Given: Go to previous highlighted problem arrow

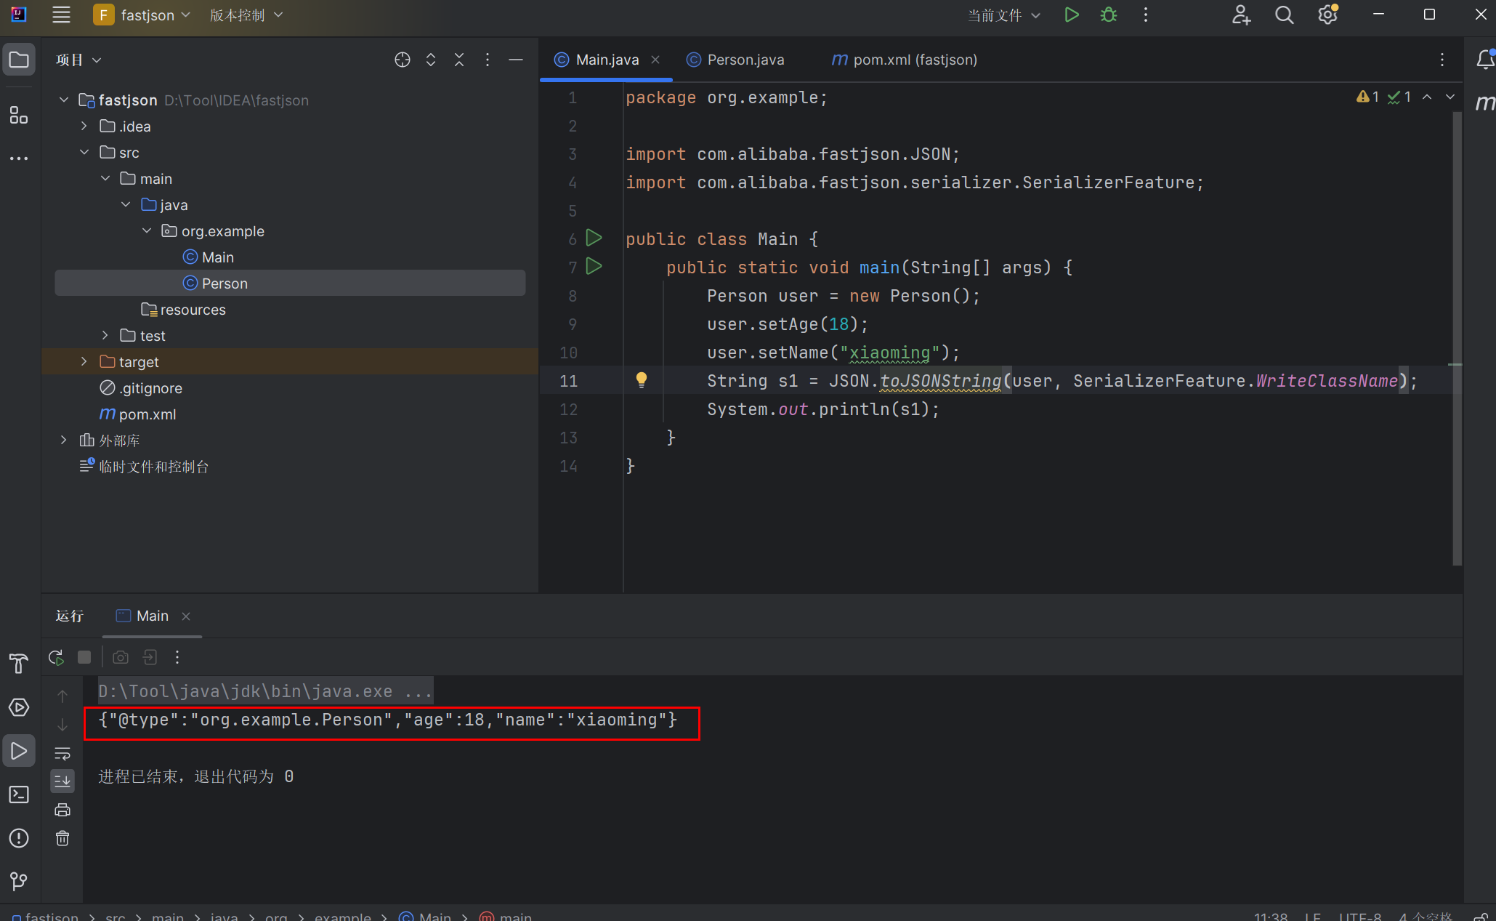Looking at the screenshot, I should click(1427, 97).
